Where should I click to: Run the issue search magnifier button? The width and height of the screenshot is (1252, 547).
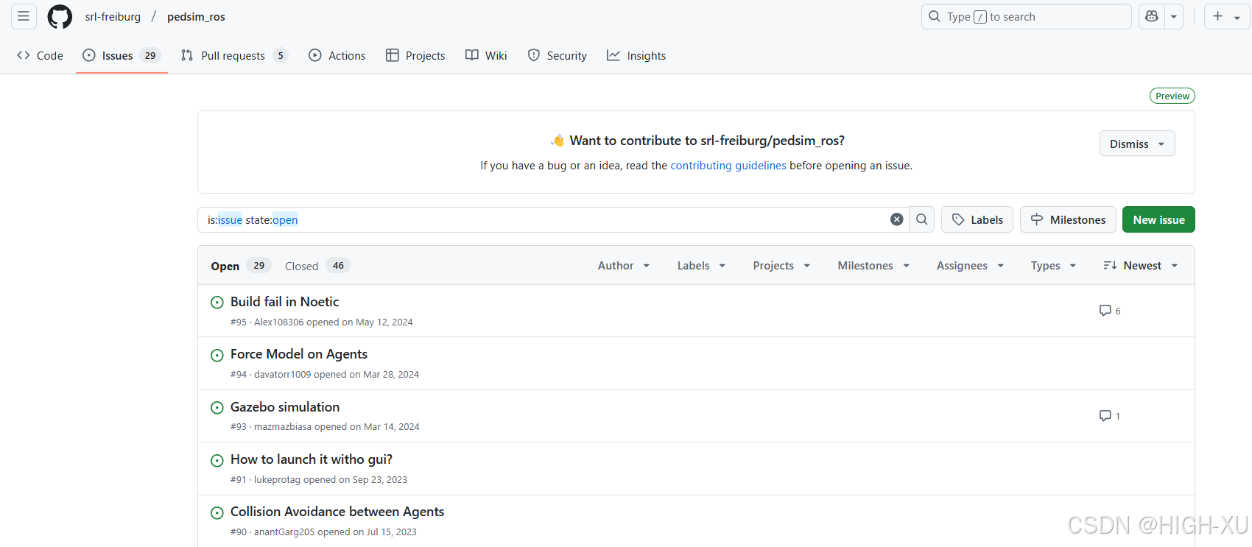[x=921, y=219]
